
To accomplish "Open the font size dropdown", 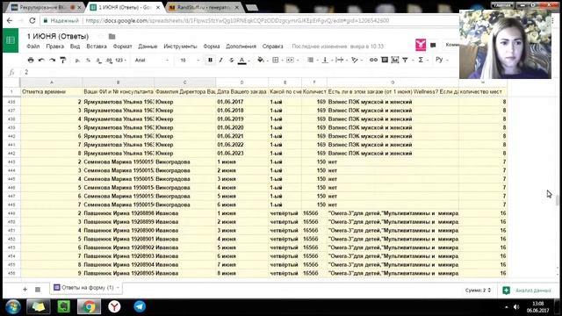I will click(190, 61).
